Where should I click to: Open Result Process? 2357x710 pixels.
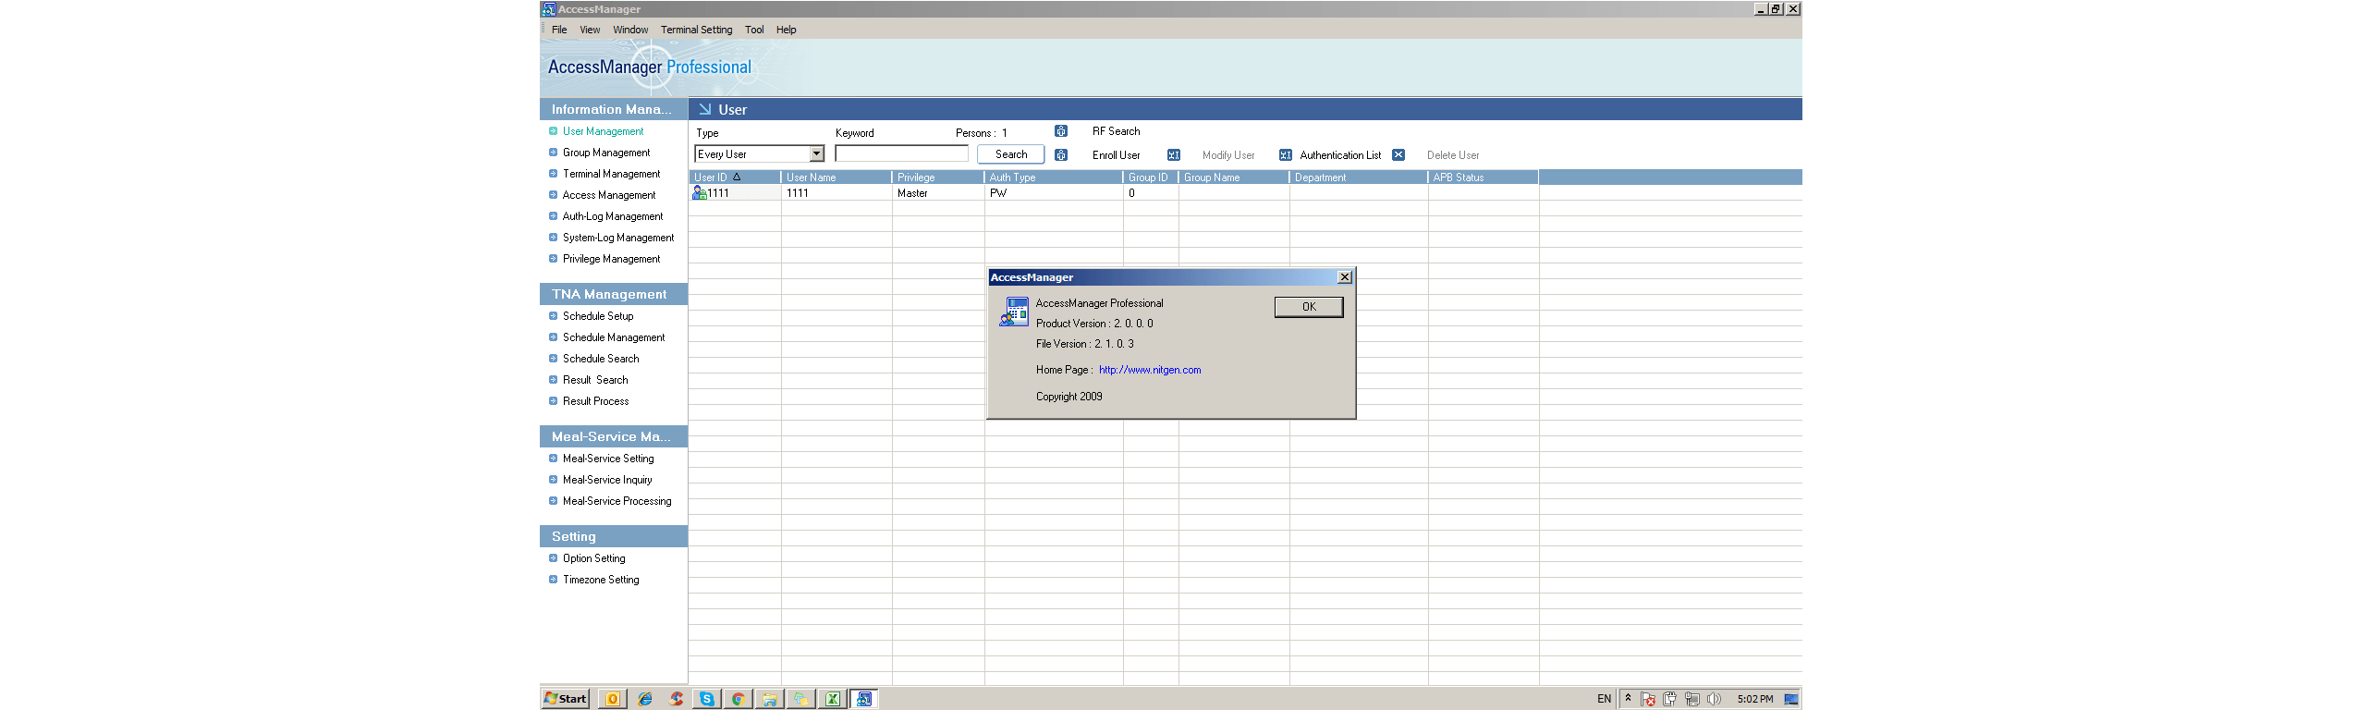(595, 401)
